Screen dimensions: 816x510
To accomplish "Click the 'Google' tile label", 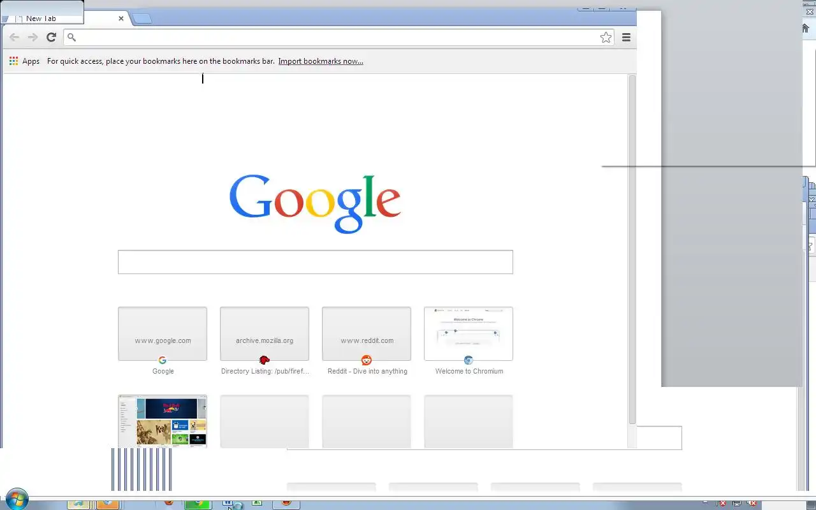I will pyautogui.click(x=163, y=371).
